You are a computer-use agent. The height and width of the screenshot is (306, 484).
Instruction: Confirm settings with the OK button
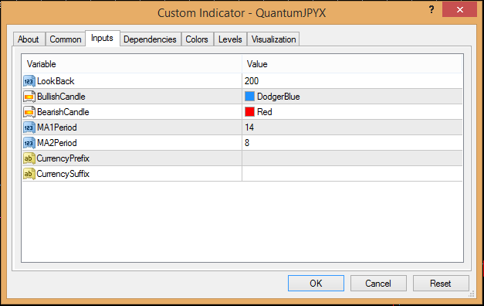click(316, 283)
